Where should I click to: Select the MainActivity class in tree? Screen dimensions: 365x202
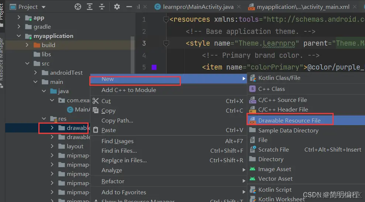(79, 109)
